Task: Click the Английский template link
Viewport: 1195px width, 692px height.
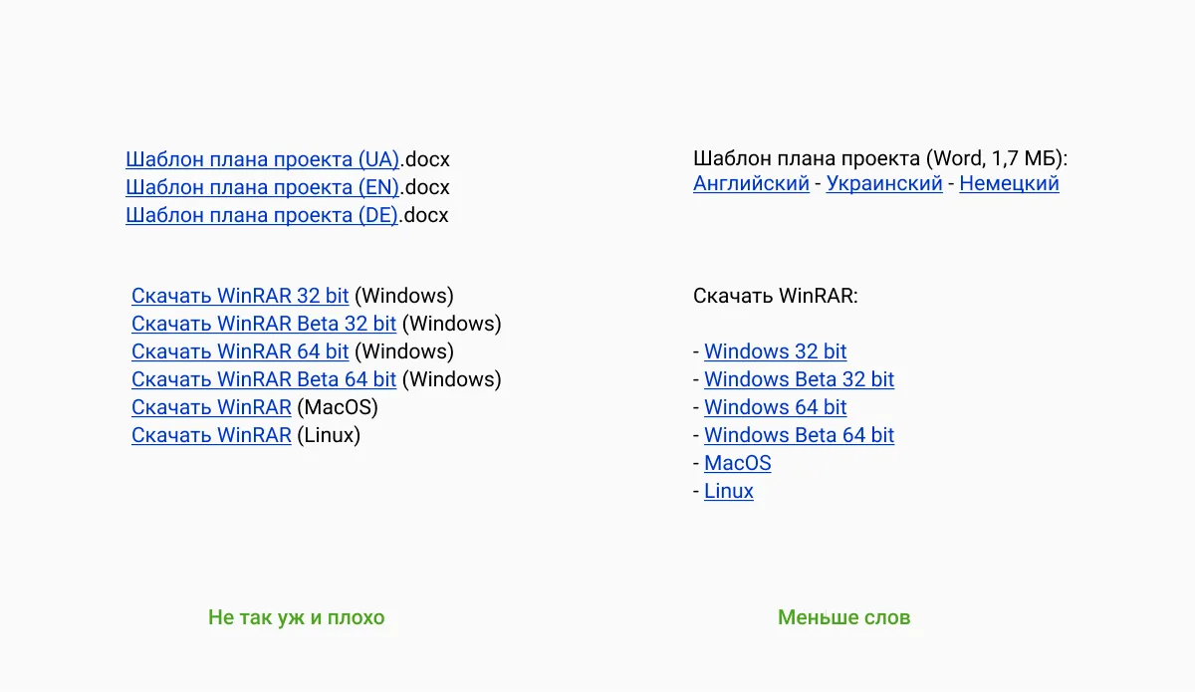Action: point(751,184)
